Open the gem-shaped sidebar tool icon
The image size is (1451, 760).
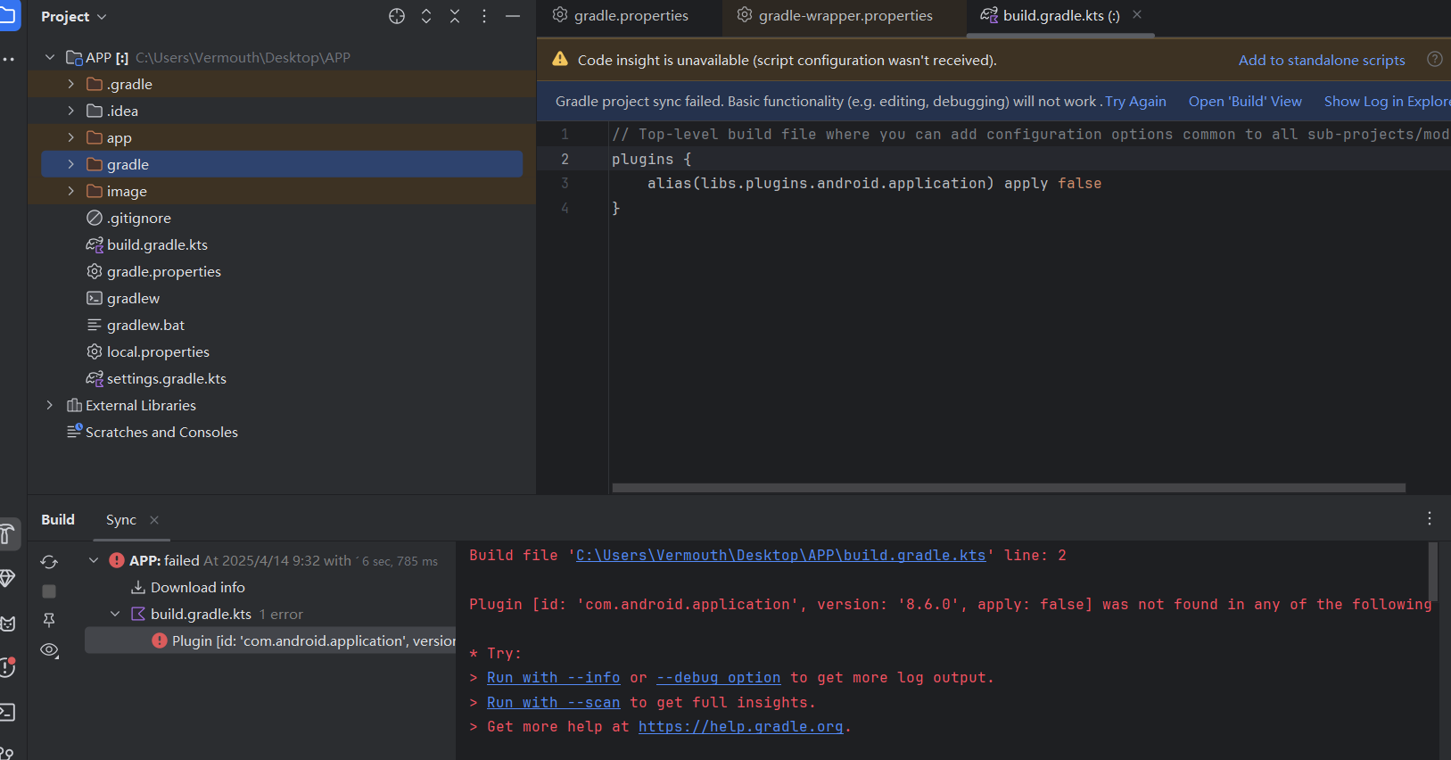click(7, 578)
